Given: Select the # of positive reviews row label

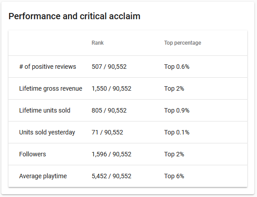Looking at the screenshot, I should click(48, 67).
